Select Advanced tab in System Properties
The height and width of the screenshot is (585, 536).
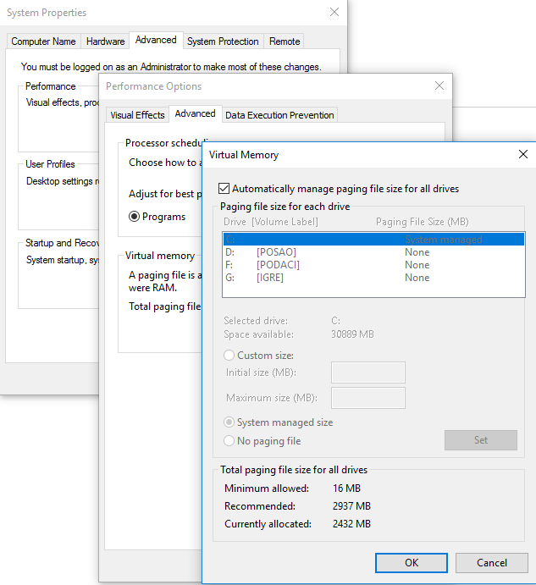point(156,41)
